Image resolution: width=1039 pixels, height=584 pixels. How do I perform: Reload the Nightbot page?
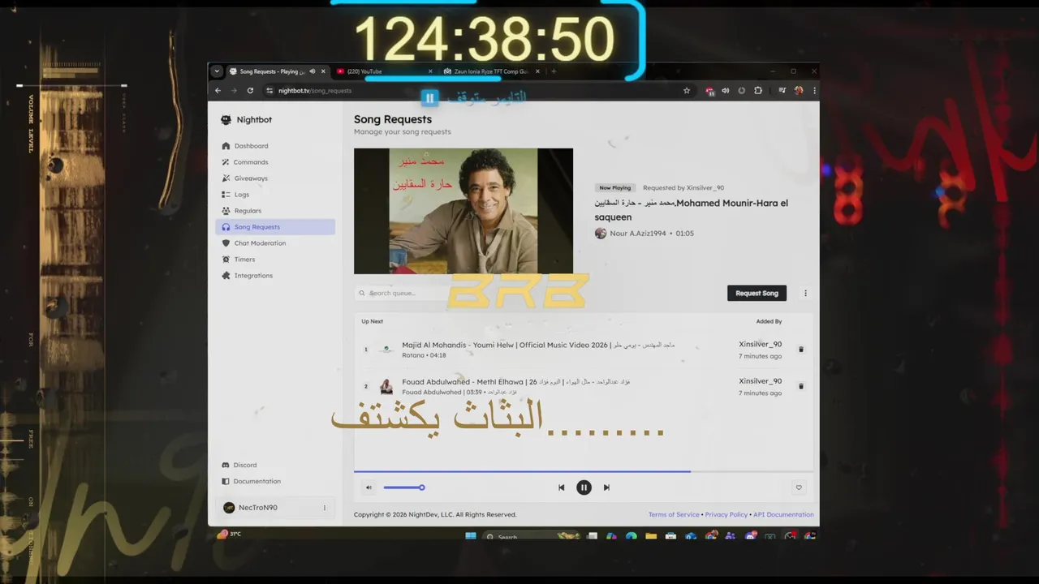[x=250, y=91]
